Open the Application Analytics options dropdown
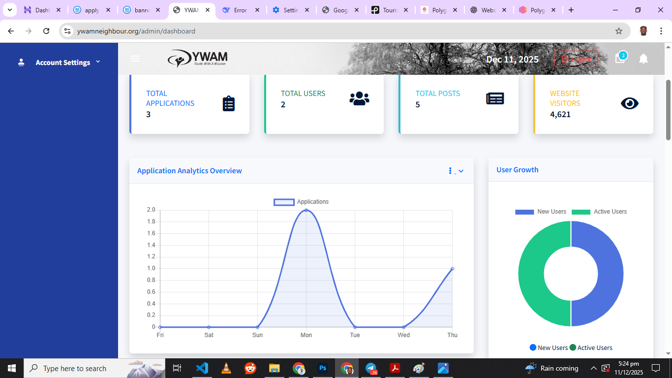672x378 pixels. [456, 171]
